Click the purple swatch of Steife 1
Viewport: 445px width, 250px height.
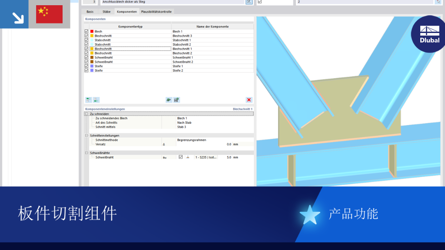pyautogui.click(x=92, y=66)
